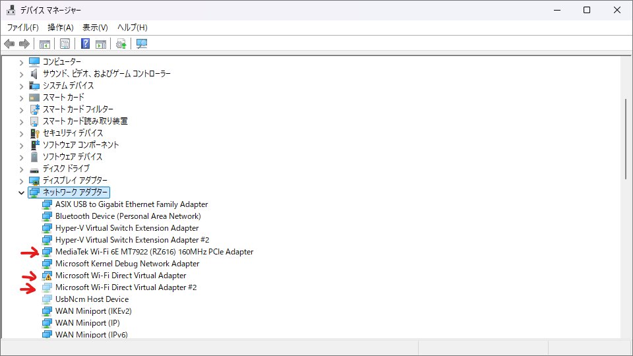Screen dimensions: 633x356
Task: Select Microsoft Wi-Fi Direct Virtual Adapter #2
Action: (126, 287)
